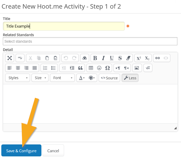The height and width of the screenshot is (159, 181).
Task: Maximize the editor with the fullscreen icon
Action: click(x=10, y=58)
